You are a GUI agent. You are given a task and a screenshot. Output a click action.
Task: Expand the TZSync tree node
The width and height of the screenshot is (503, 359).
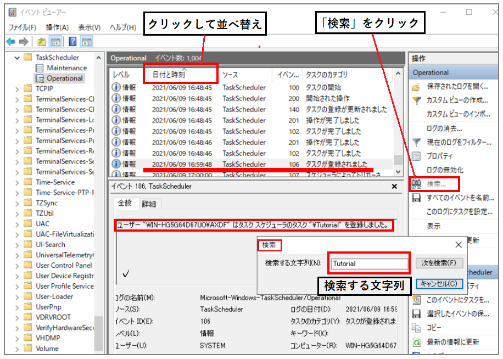tap(18, 203)
